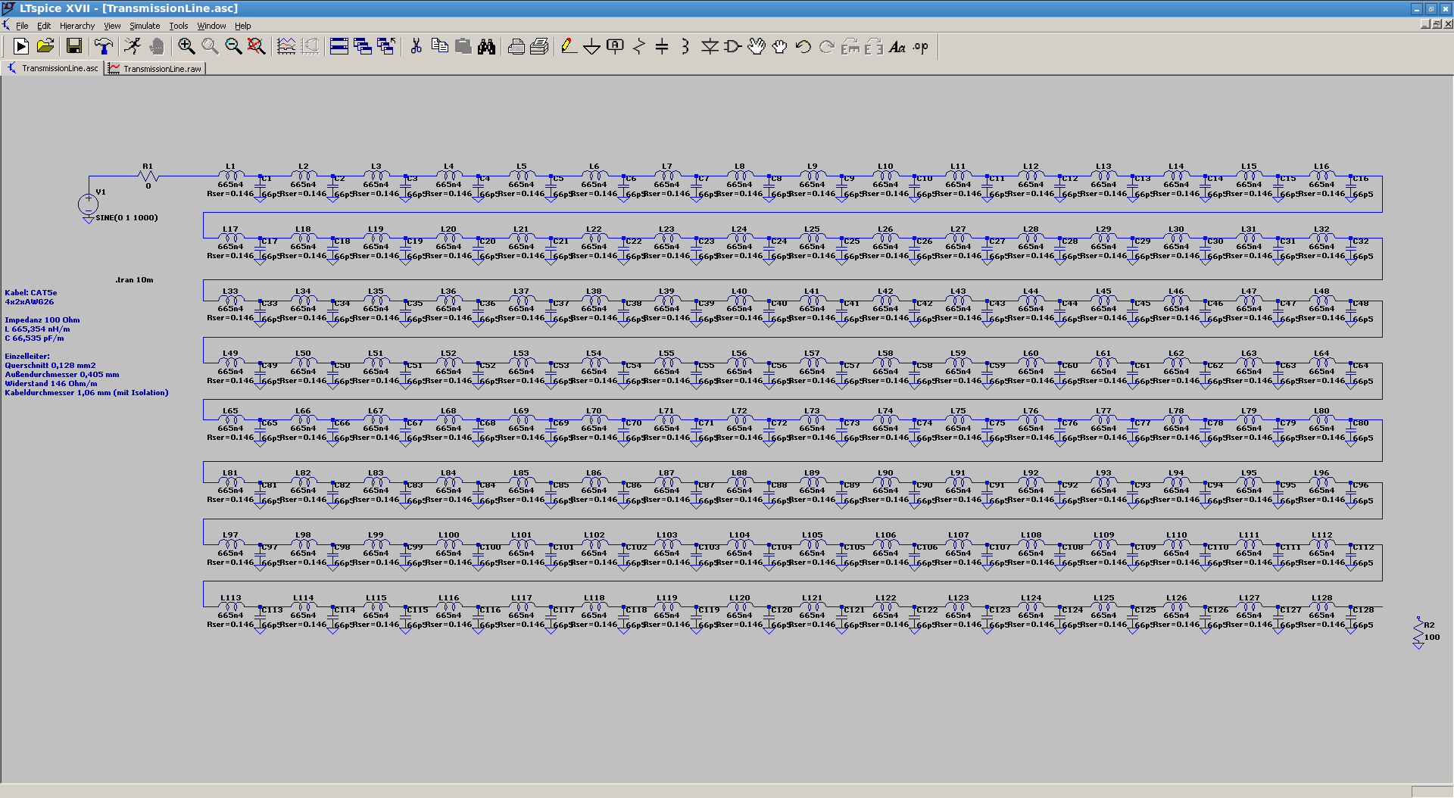Click the V1 voltage source symbol
The image size is (1454, 798).
(89, 204)
